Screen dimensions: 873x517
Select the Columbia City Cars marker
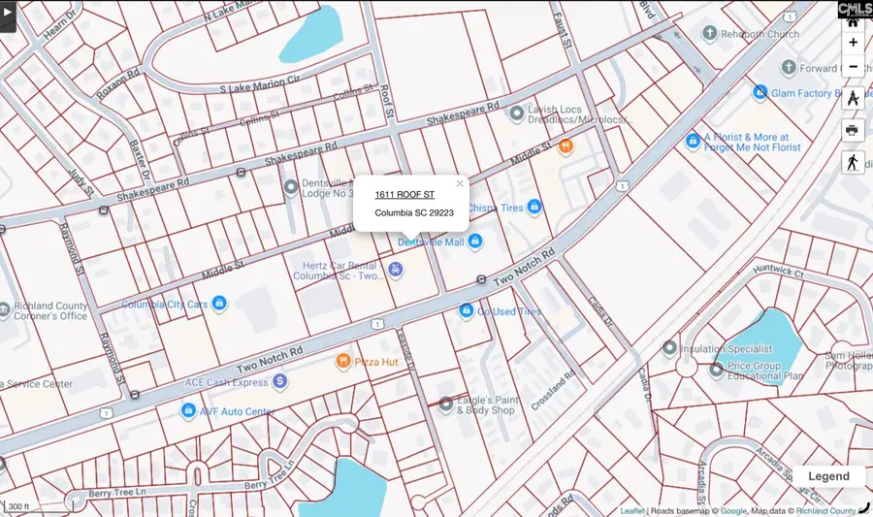point(219,304)
